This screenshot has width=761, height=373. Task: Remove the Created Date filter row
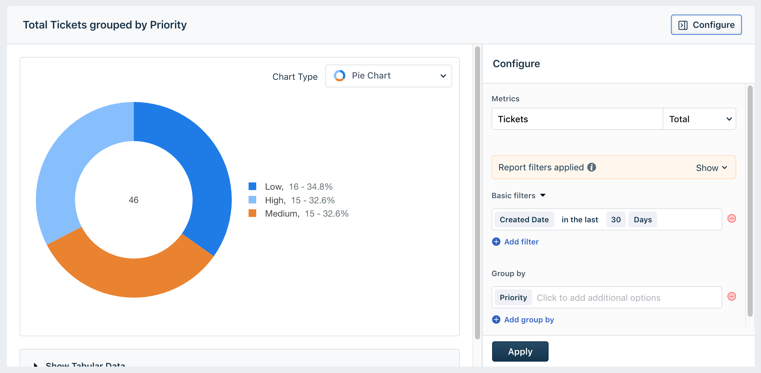click(732, 219)
